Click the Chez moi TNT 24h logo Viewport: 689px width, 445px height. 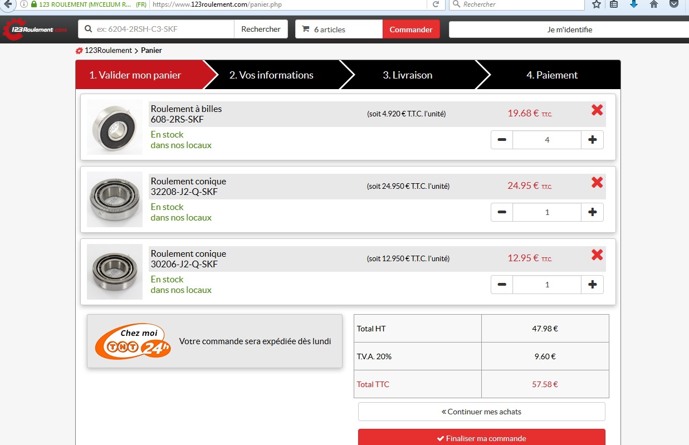134,341
